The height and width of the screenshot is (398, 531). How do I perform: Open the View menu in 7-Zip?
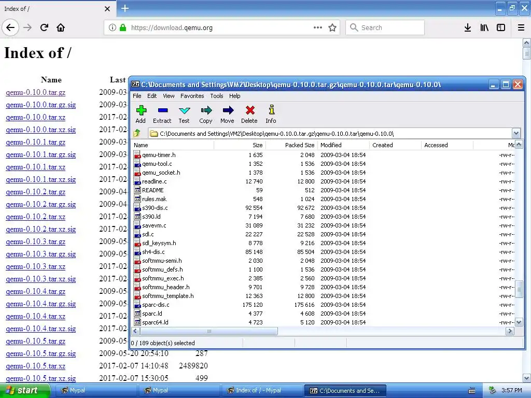coord(169,96)
